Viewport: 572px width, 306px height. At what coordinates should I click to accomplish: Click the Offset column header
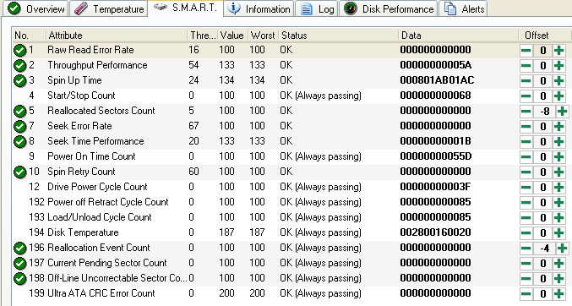(x=545, y=36)
